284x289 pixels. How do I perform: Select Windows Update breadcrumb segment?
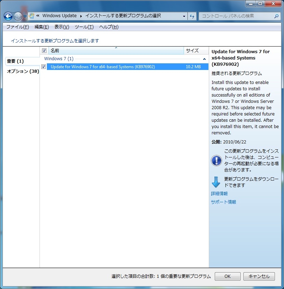point(59,16)
